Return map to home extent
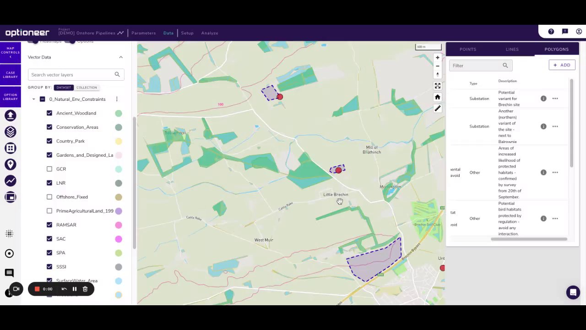The height and width of the screenshot is (330, 586). pos(437,97)
